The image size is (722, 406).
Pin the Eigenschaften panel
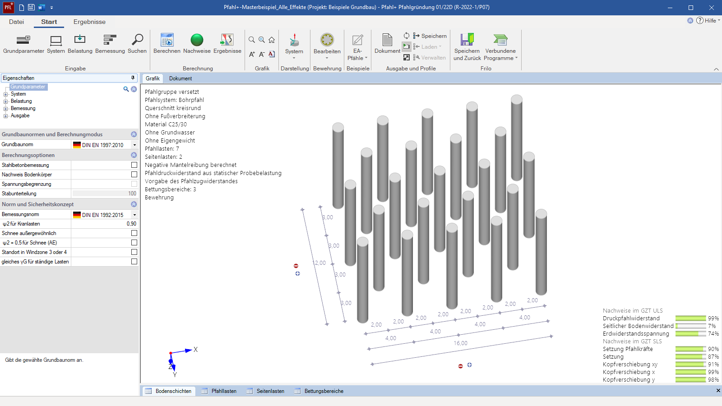click(x=133, y=78)
